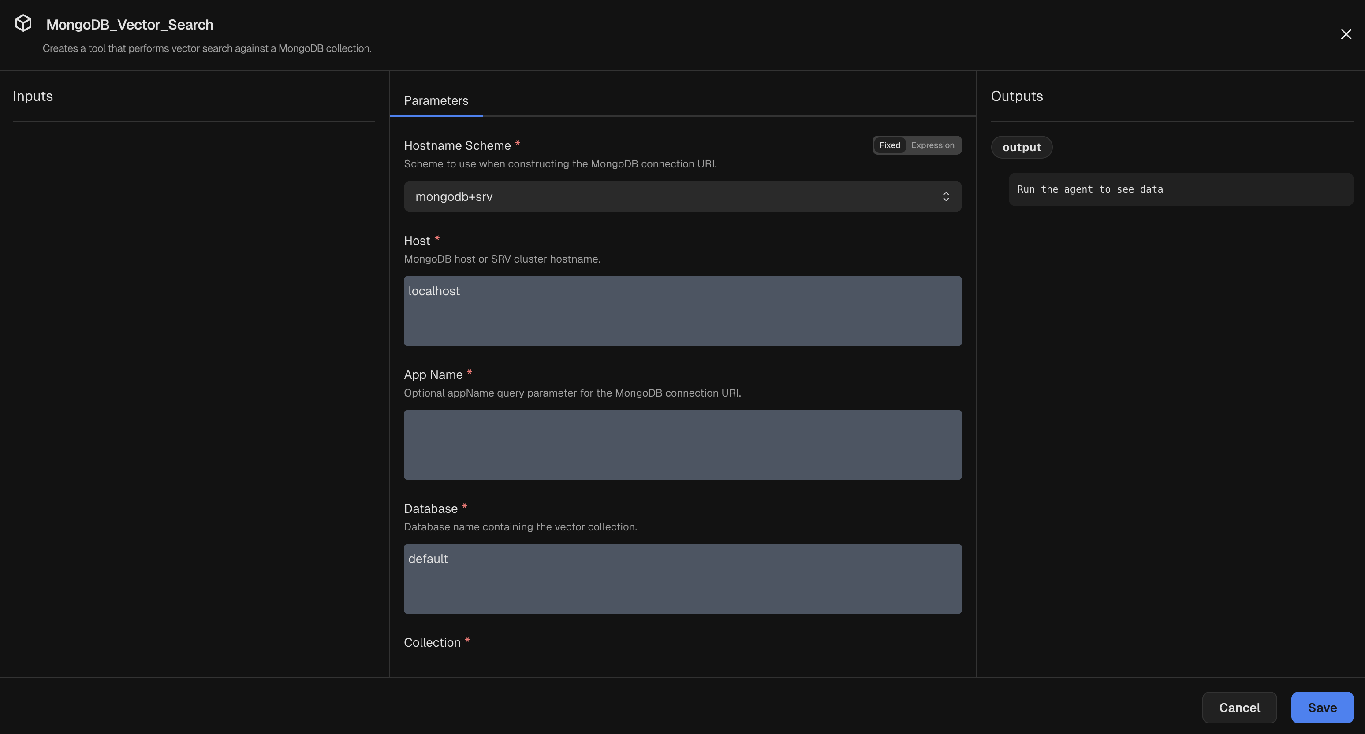
Task: Switch to the Parameters tab
Action: (436, 100)
